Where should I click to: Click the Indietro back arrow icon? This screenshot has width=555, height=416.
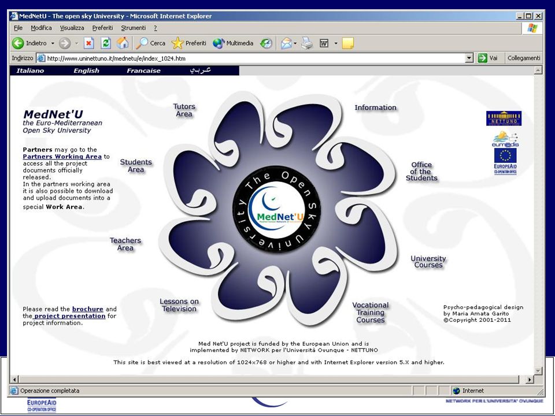click(x=18, y=43)
